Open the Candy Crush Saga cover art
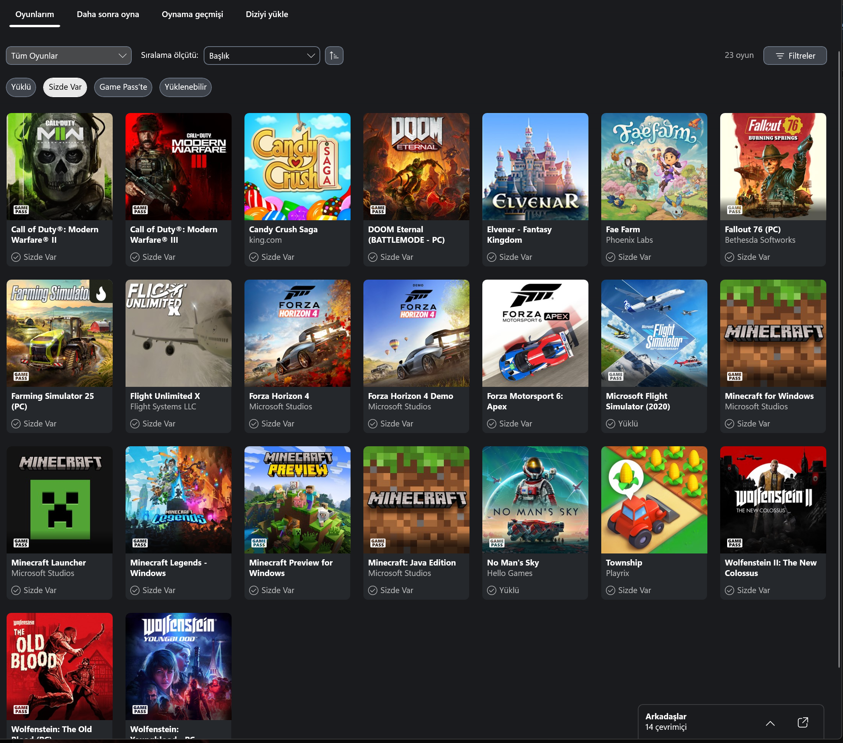The height and width of the screenshot is (743, 843). [x=297, y=167]
